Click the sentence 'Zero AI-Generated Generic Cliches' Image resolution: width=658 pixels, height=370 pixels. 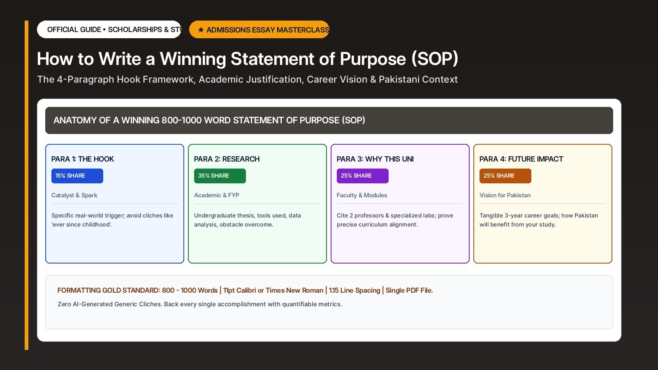[200, 304]
